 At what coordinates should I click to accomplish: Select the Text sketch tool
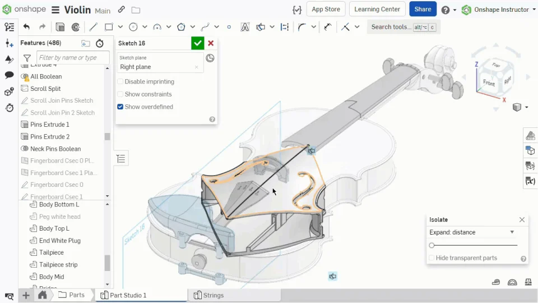pos(245,27)
